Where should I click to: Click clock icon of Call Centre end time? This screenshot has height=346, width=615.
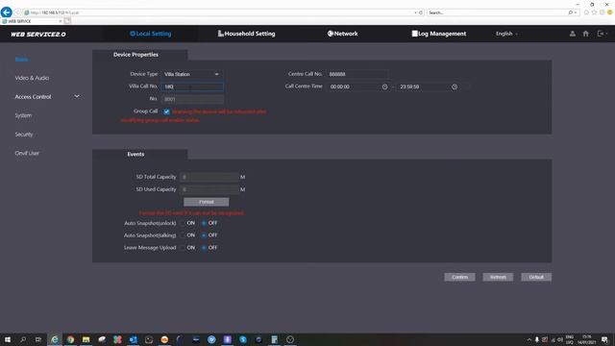tap(455, 86)
